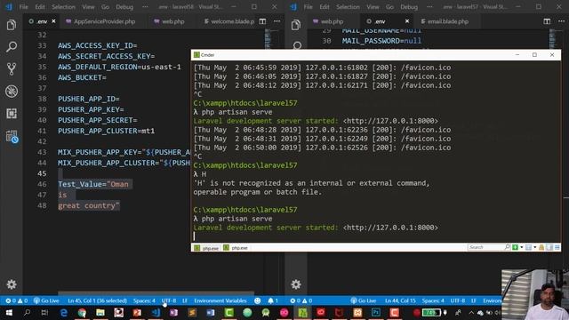569x320 pixels.
Task: Click MAIL_PASSWORD=null in right editor
Action: pos(381,41)
